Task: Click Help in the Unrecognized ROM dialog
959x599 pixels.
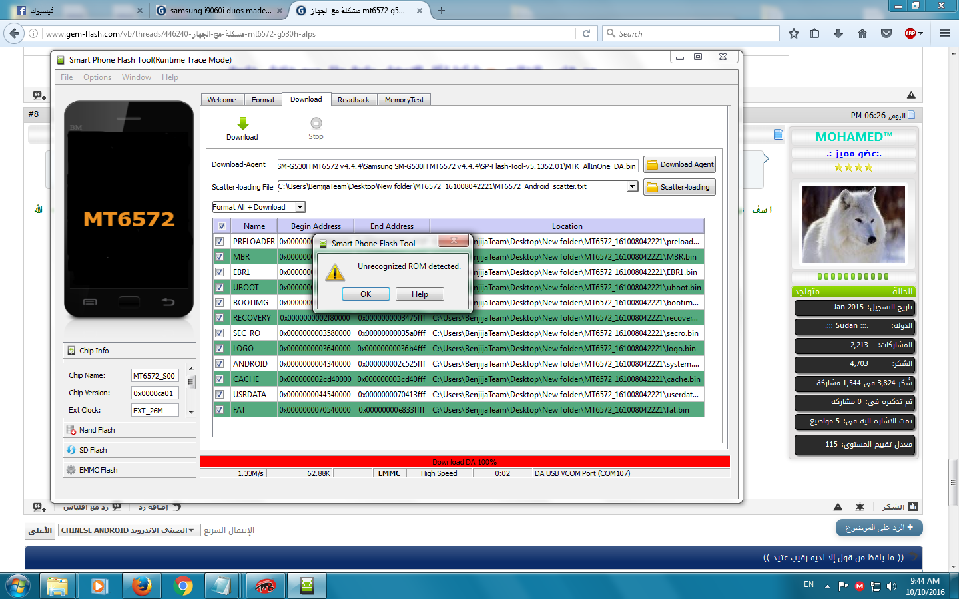Action: click(x=420, y=294)
